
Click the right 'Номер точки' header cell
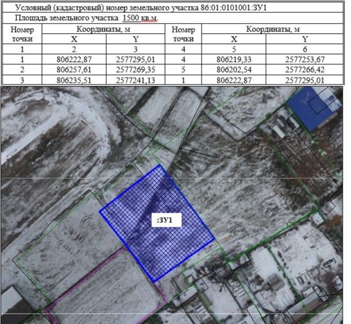tap(183, 34)
